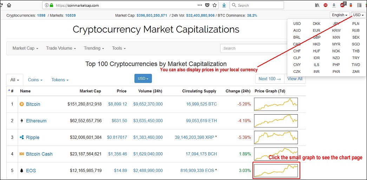
Task: Click circulating supply 39,146,203,398 XRP
Action: [194, 137]
